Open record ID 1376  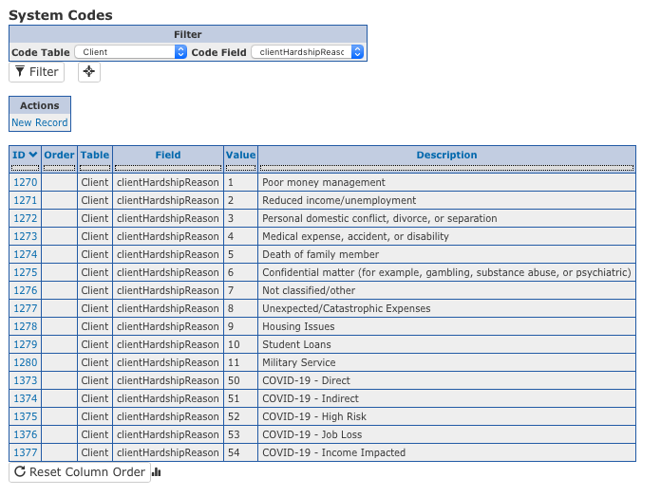pos(26,434)
